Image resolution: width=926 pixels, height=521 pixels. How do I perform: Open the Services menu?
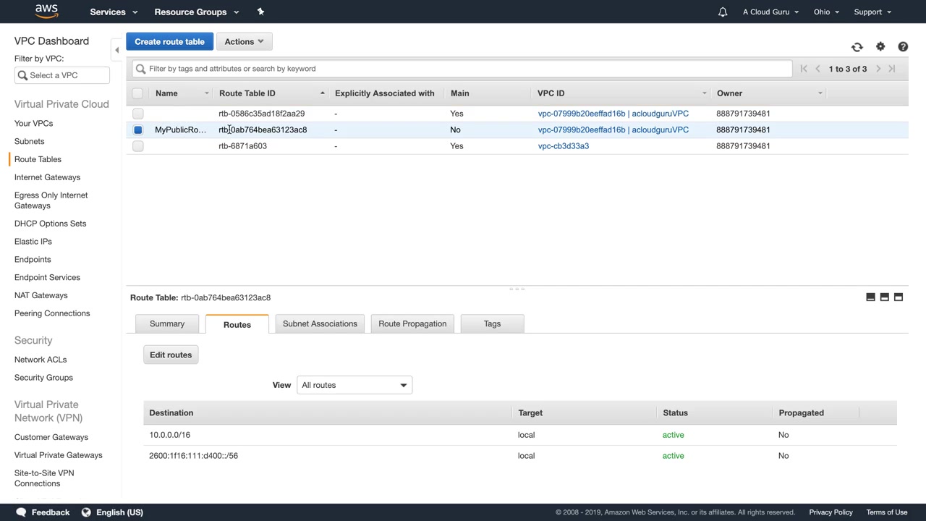pos(113,12)
